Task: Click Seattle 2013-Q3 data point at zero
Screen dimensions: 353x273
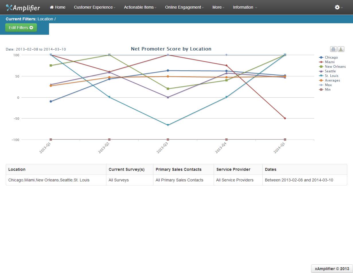Action: click(168, 97)
